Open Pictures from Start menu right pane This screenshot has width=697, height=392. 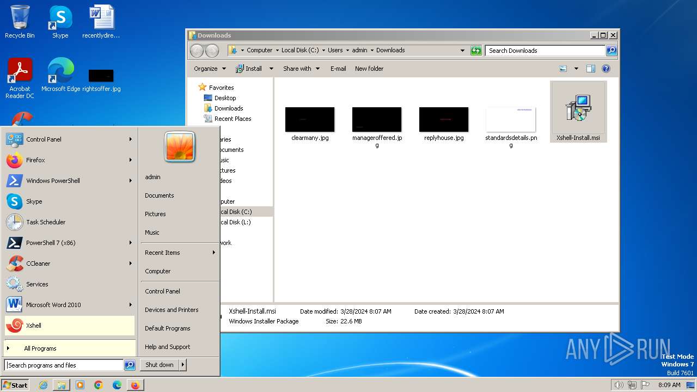coord(155,214)
